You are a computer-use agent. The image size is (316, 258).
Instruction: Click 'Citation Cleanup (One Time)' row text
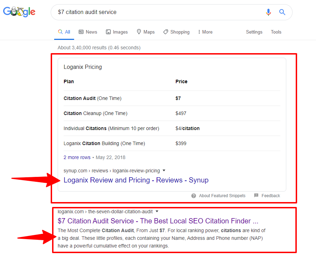click(x=95, y=113)
